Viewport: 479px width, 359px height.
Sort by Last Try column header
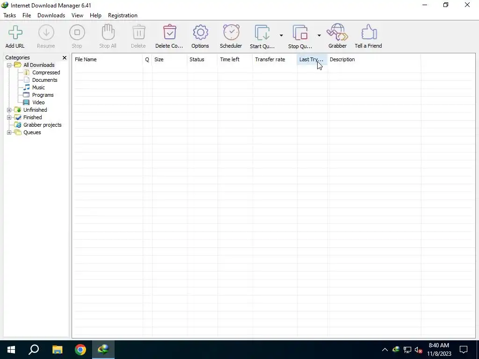tap(312, 59)
